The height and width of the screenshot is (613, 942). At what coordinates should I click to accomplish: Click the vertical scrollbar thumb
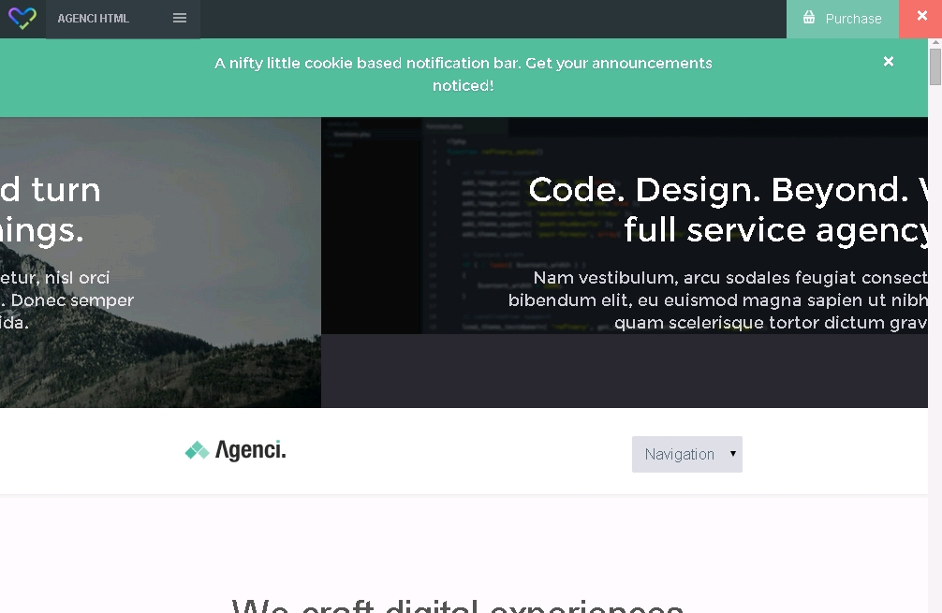[x=935, y=67]
